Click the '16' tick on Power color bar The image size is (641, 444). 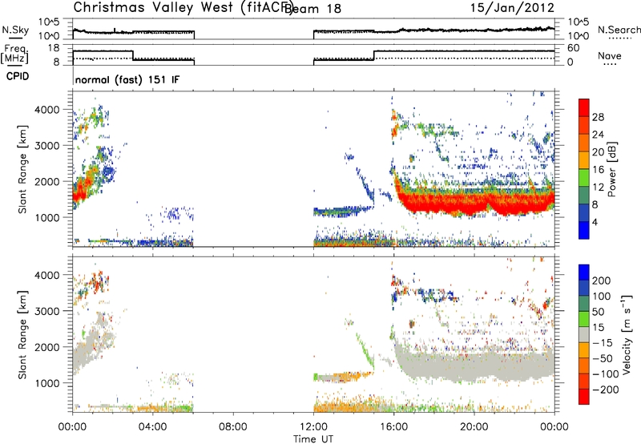pyautogui.click(x=598, y=170)
